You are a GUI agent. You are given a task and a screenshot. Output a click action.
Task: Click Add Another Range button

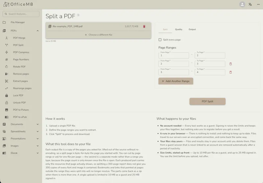coord(176,81)
